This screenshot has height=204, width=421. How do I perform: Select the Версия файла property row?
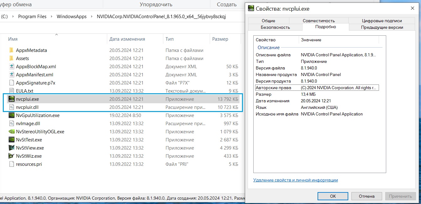point(317,68)
